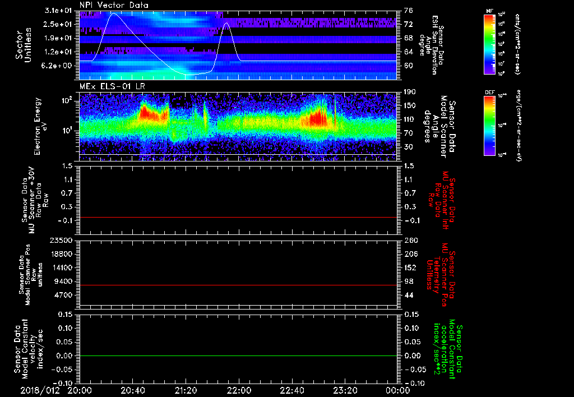Image resolution: width=574 pixels, height=397 pixels.
Task: Click the 22:00 time axis label
Action: coord(239,390)
